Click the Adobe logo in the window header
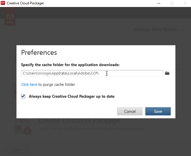Screen dimensions: 191x156 pos(10,17)
